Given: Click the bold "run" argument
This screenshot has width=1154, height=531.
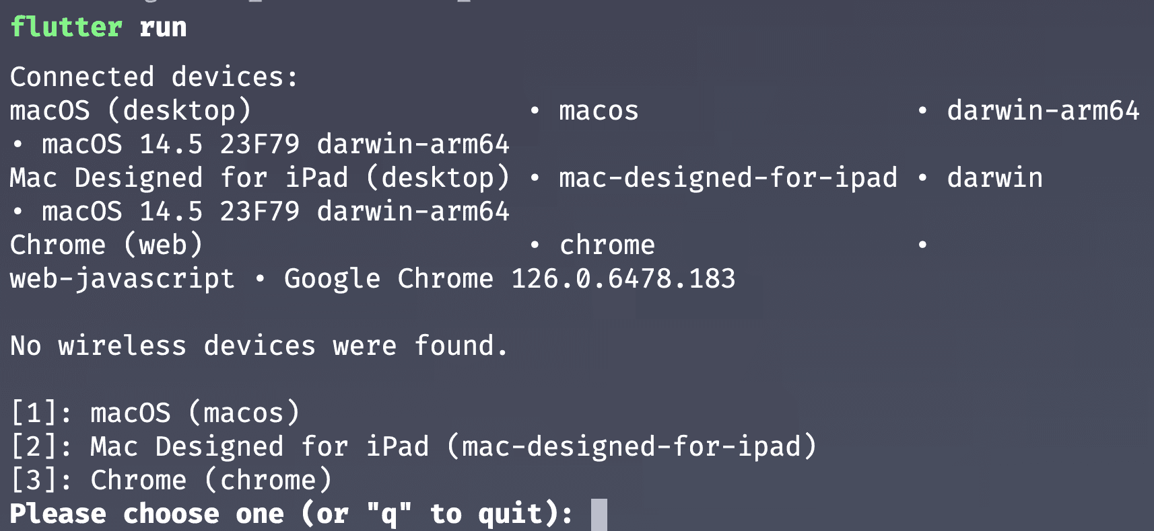Looking at the screenshot, I should (x=163, y=28).
